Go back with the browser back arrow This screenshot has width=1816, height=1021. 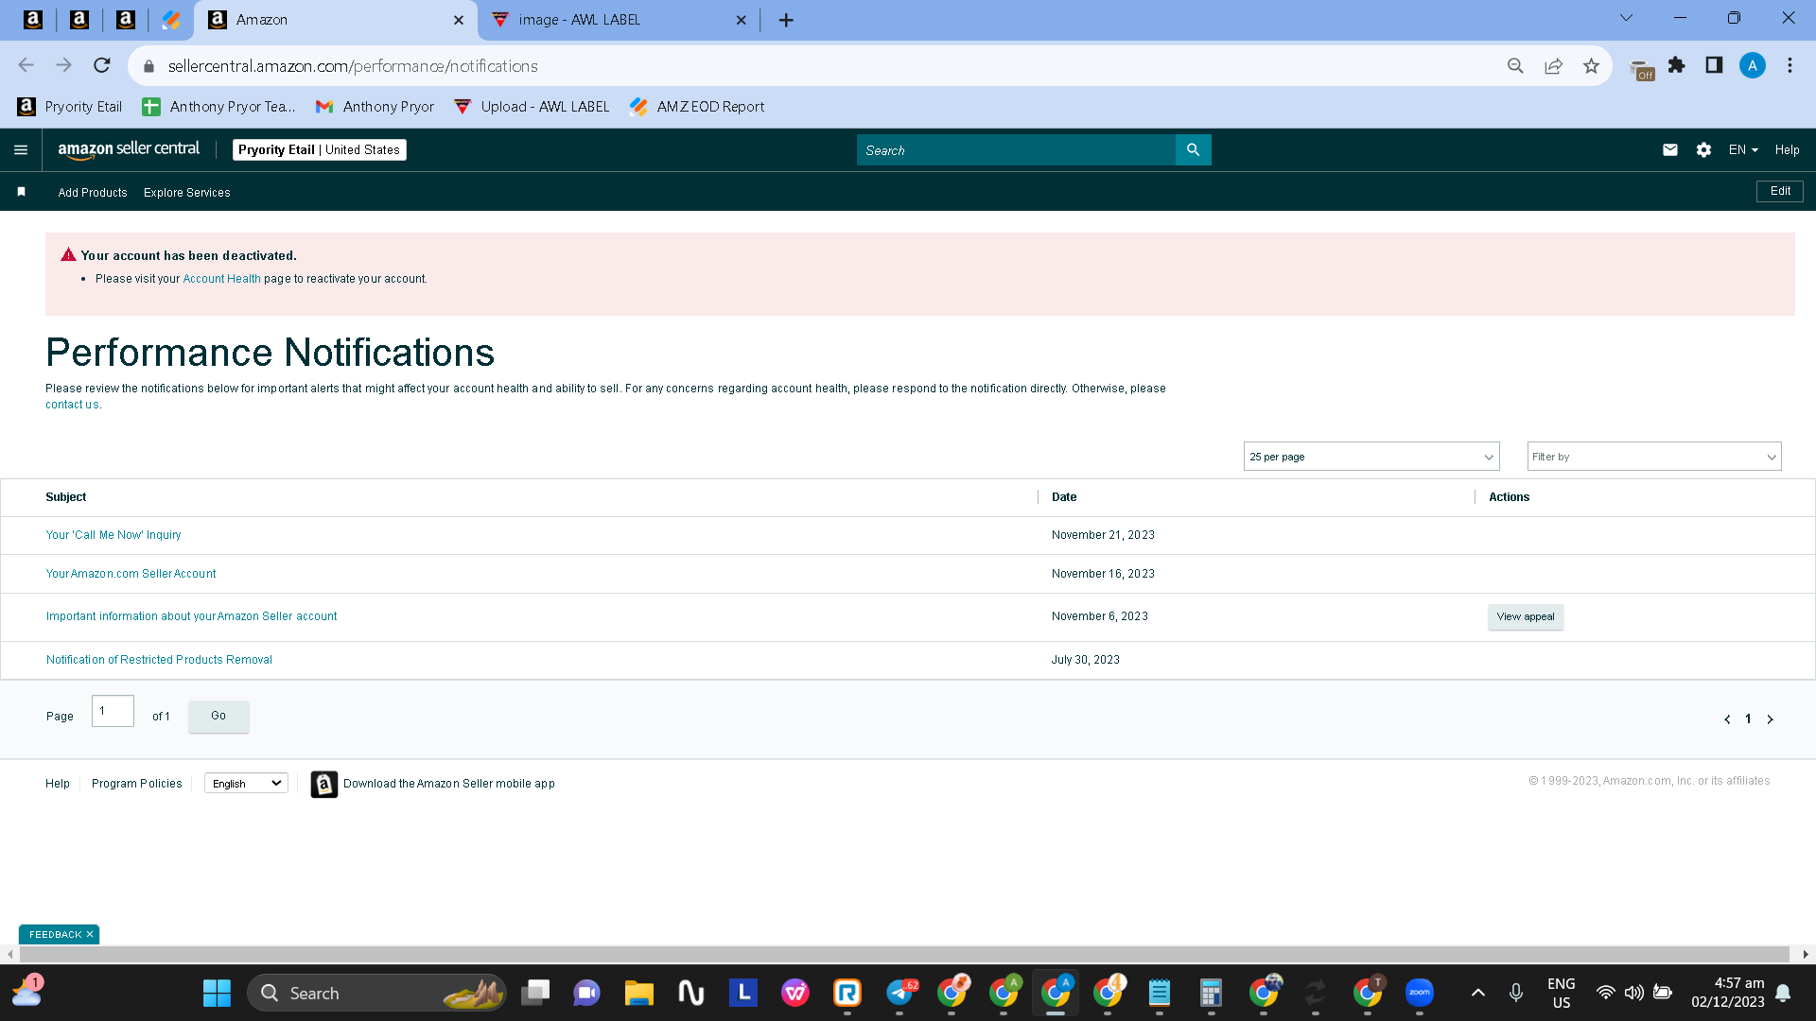click(26, 65)
